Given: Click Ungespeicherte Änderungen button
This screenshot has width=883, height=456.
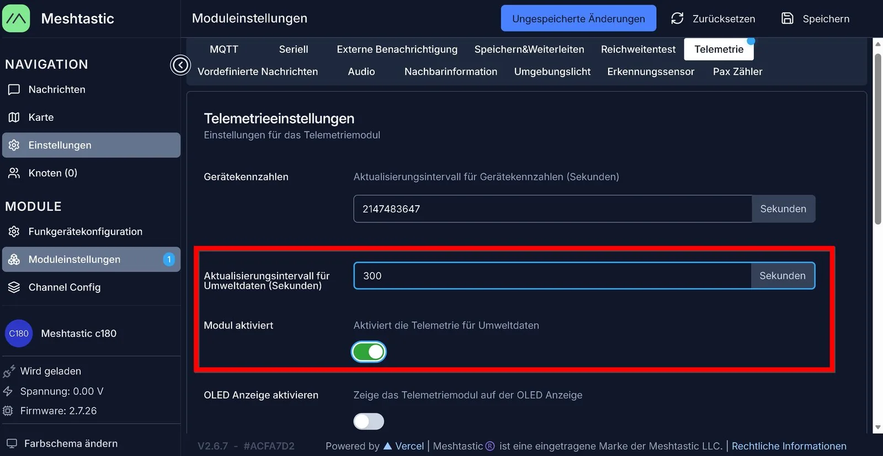Looking at the screenshot, I should click(x=578, y=18).
